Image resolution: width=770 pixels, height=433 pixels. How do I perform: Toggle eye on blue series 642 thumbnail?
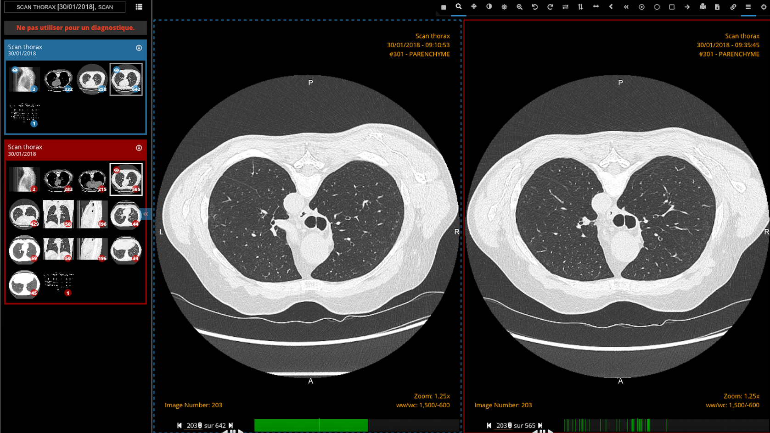(x=117, y=70)
